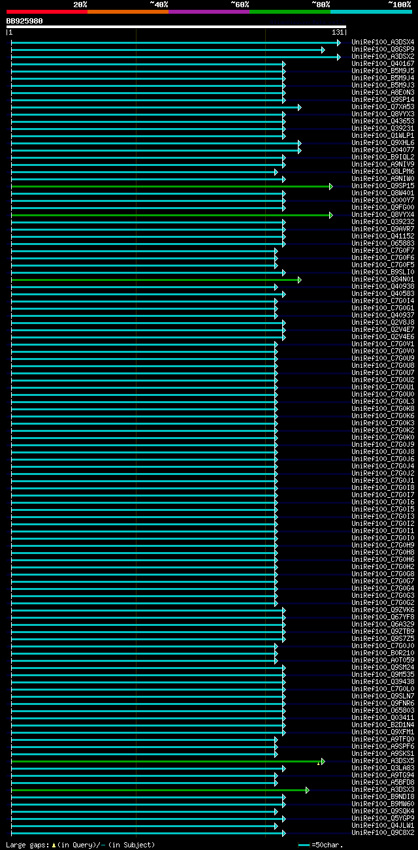This screenshot has width=418, height=850.
Task: Select the UniRef100_C7G0H9 label
Action: [383, 546]
